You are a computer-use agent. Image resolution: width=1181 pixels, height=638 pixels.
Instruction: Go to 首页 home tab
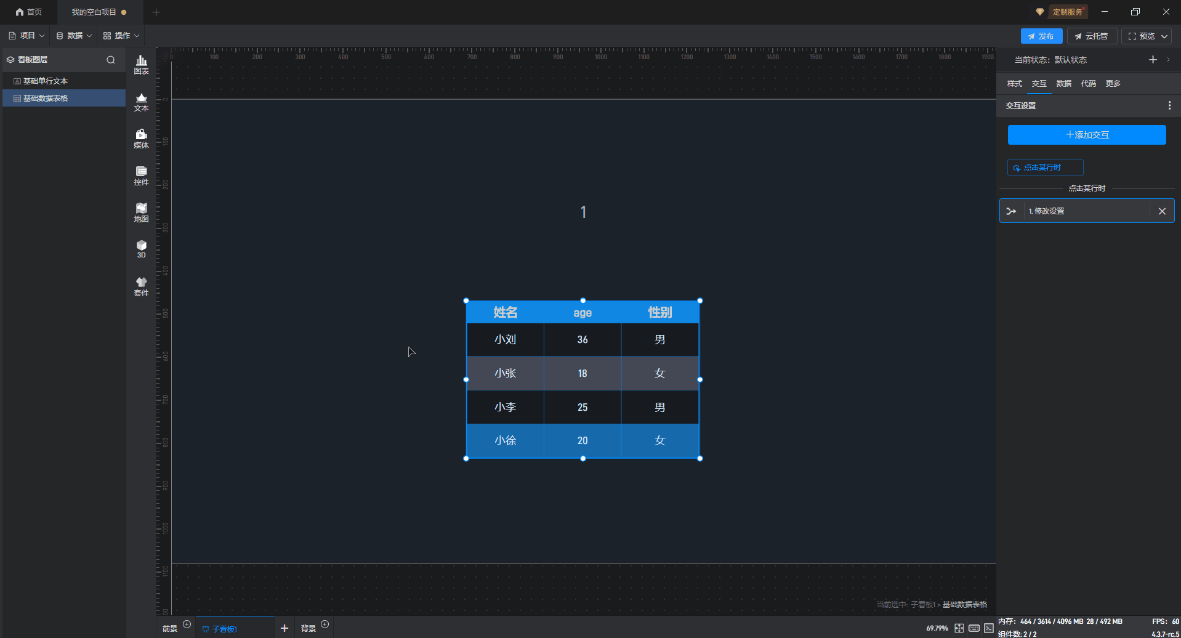click(29, 12)
